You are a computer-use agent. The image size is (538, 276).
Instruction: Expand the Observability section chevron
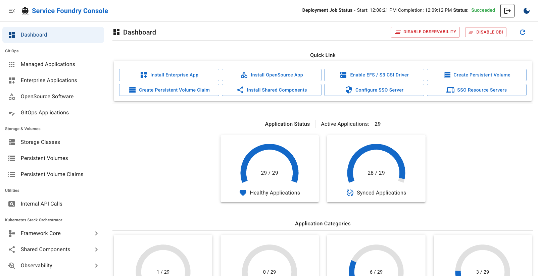point(96,266)
